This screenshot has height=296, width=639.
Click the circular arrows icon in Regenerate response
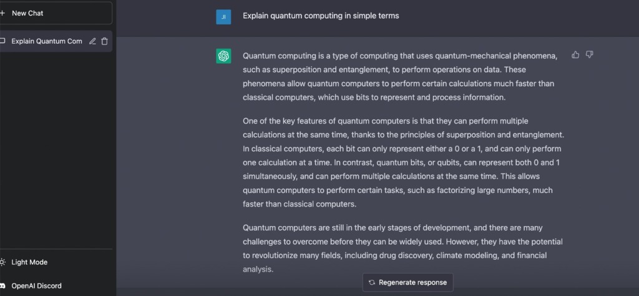coord(372,282)
